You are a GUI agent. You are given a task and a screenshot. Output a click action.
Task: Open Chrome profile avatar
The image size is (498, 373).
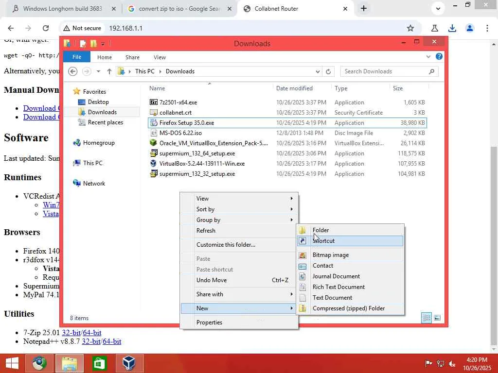470,28
